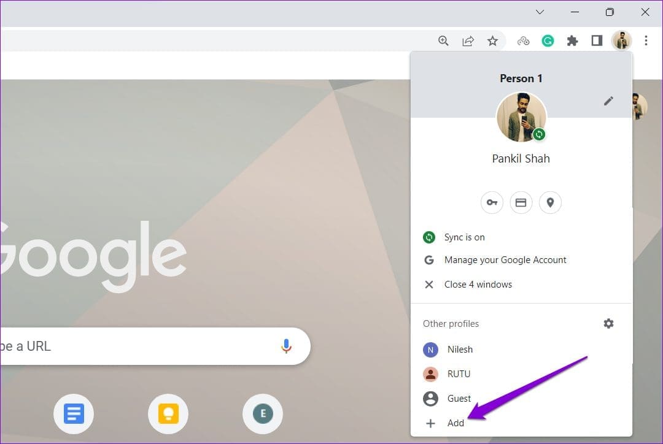
Task: Open the Google Keep shortcut
Action: pyautogui.click(x=168, y=414)
